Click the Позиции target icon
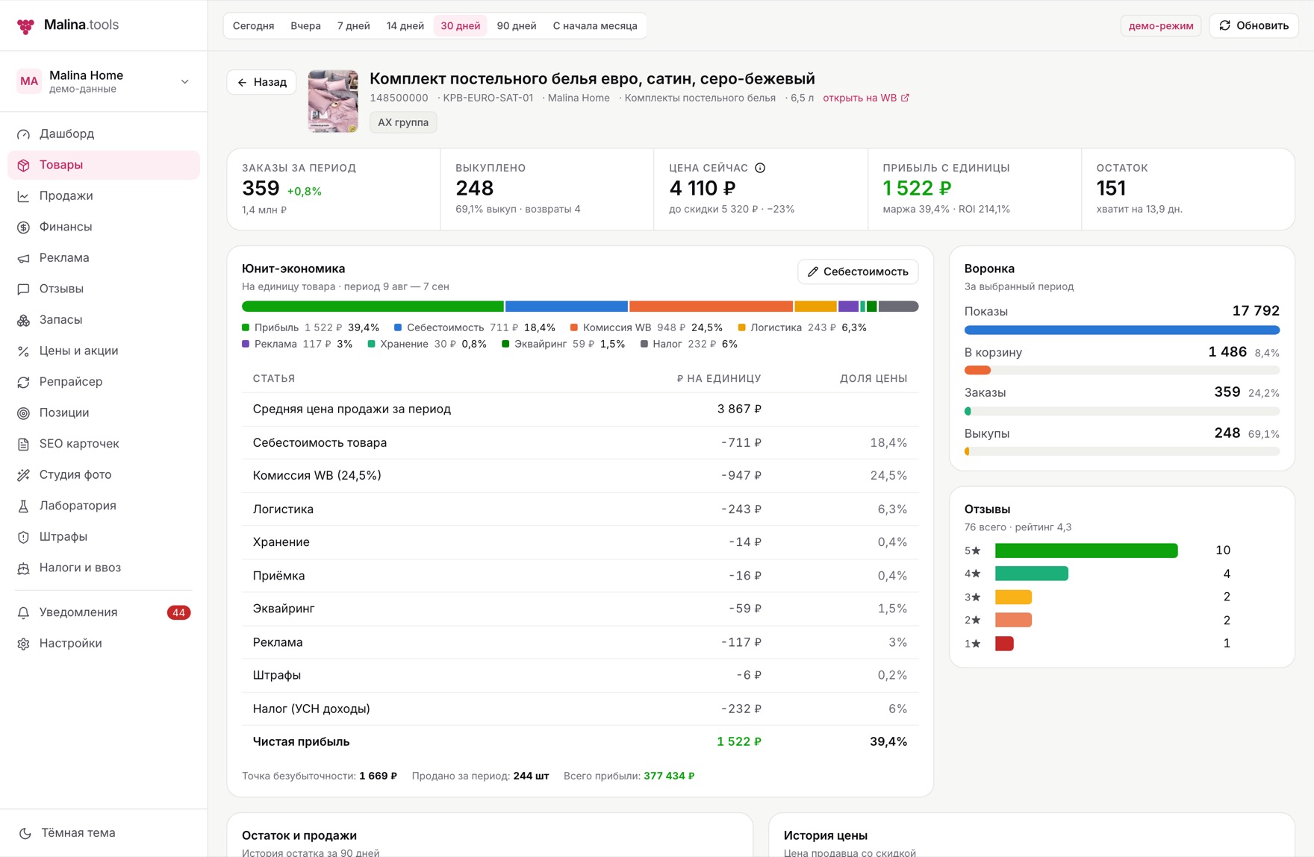The width and height of the screenshot is (1314, 857). (24, 412)
